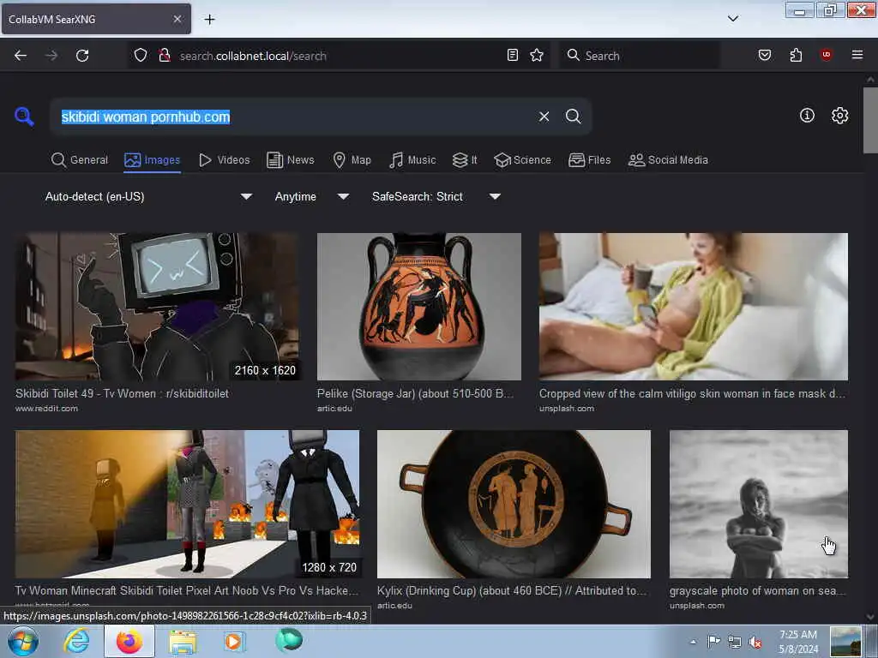Launch Internet Explorer from the taskbar

pos(76,641)
